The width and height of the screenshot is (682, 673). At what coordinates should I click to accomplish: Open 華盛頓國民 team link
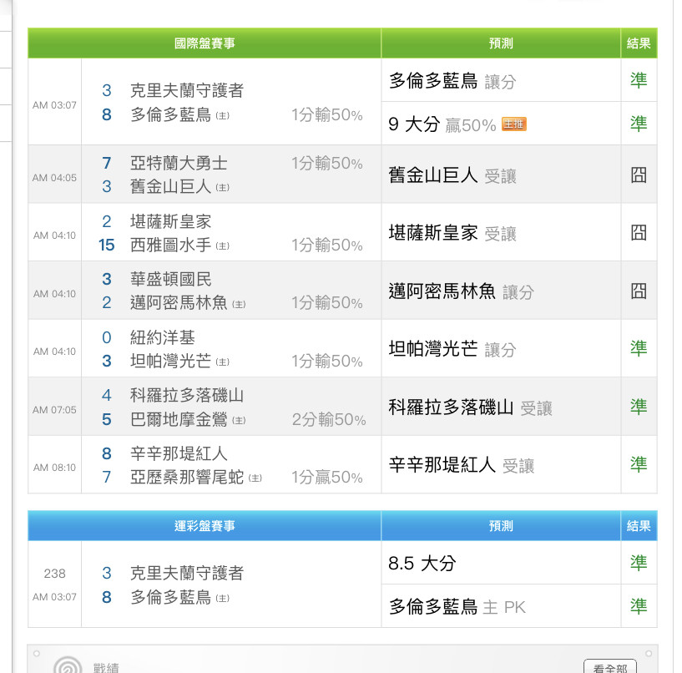170,279
